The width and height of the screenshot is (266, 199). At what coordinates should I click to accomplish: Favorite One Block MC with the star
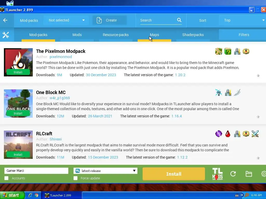point(258,117)
